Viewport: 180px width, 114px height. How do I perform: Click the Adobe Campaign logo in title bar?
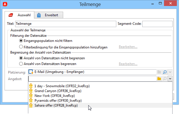(5, 4)
